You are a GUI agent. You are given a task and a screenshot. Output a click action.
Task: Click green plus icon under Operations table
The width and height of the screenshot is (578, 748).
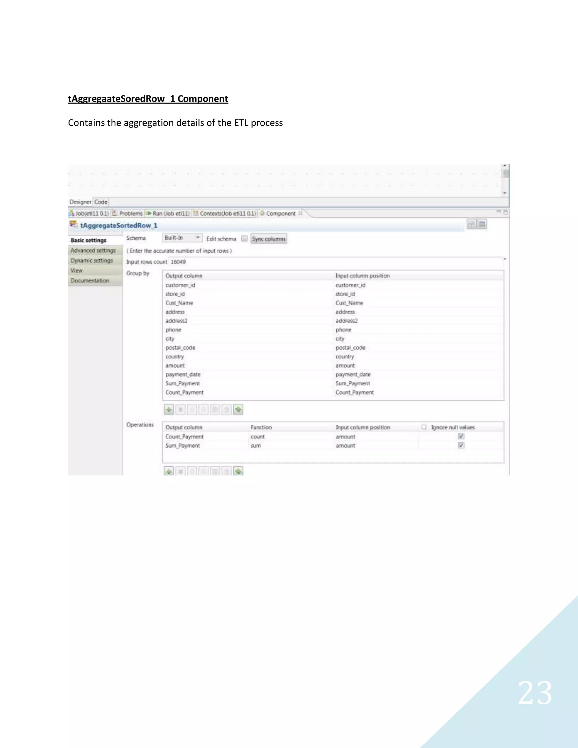tap(169, 472)
